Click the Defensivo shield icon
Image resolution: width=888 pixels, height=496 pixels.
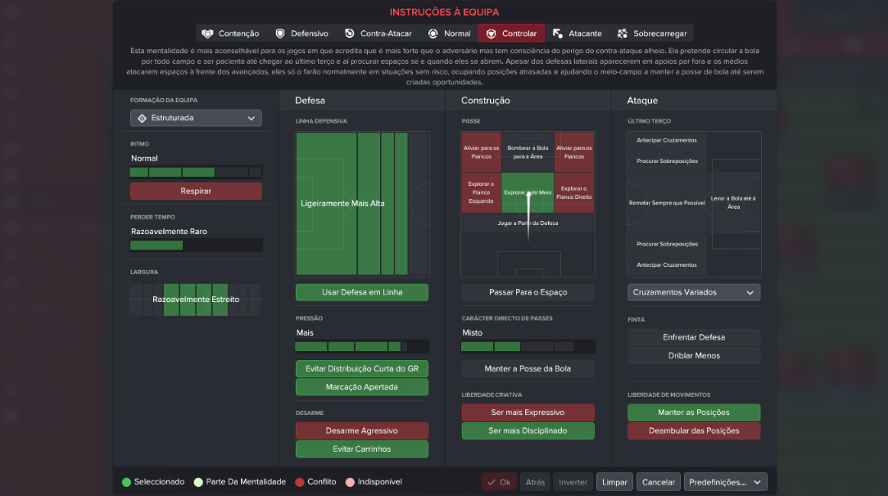pos(280,34)
